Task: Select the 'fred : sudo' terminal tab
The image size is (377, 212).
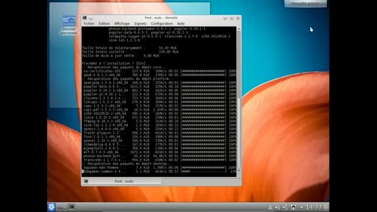Action: pos(121,181)
